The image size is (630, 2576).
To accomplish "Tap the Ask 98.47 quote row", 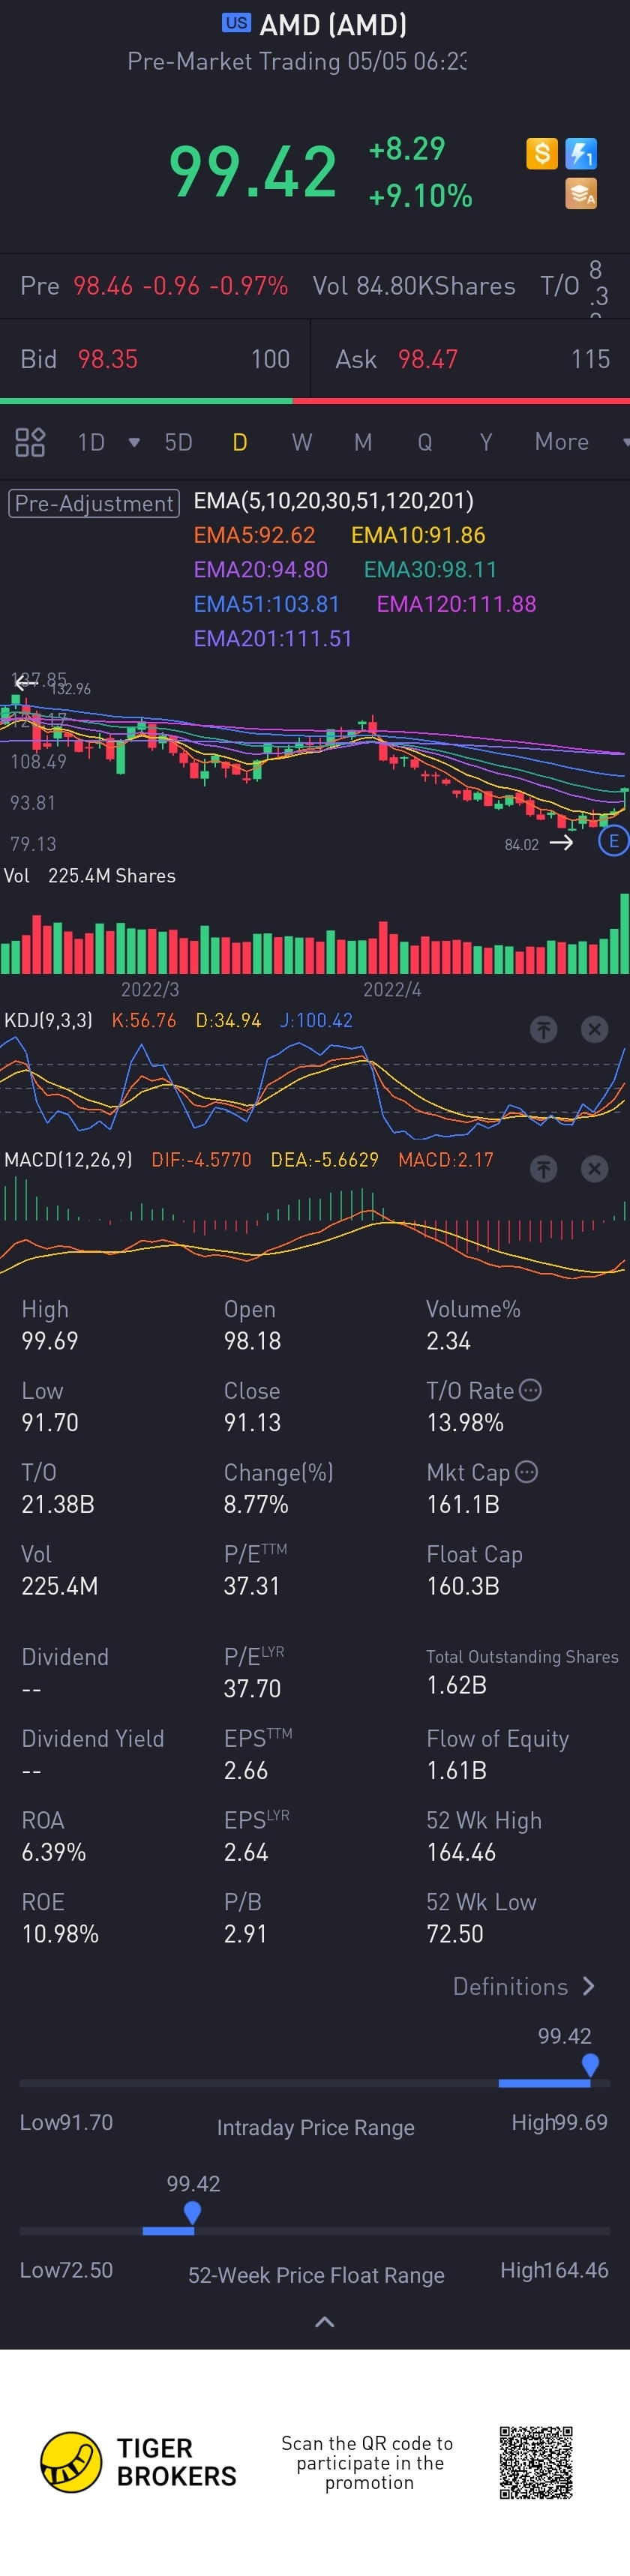I will [472, 359].
